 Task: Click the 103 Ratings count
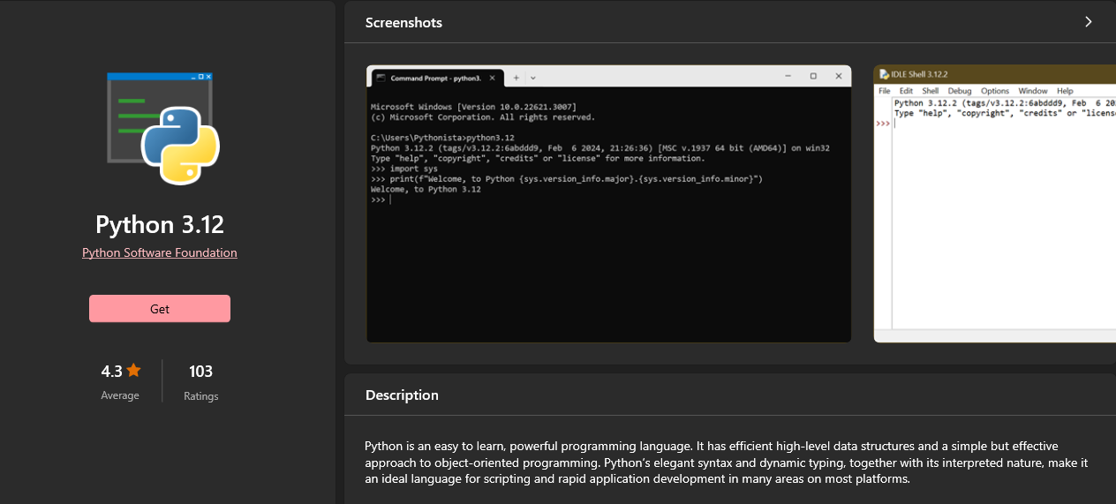click(x=200, y=372)
